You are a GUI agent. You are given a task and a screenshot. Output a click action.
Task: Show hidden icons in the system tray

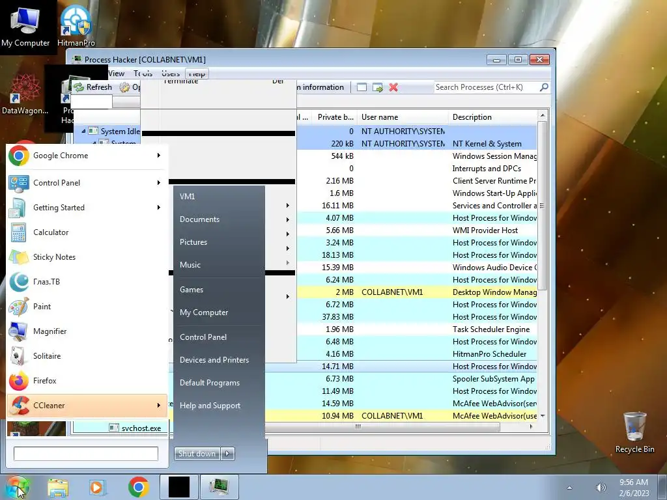click(x=569, y=488)
